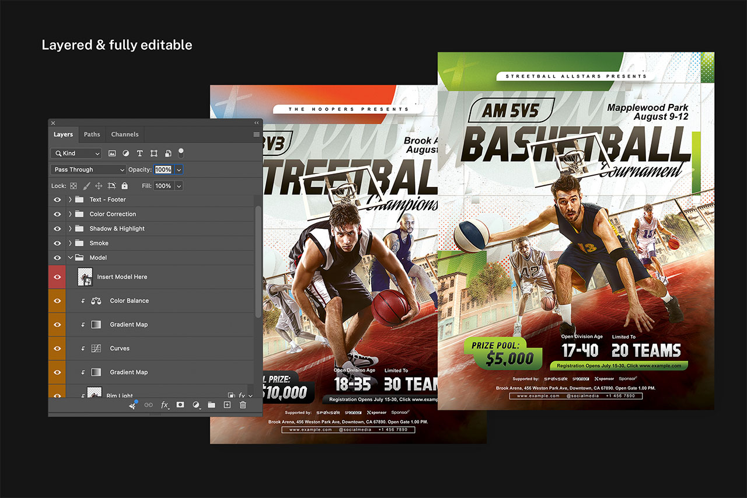The image size is (747, 498).
Task: Hide the Model group
Action: click(x=57, y=257)
